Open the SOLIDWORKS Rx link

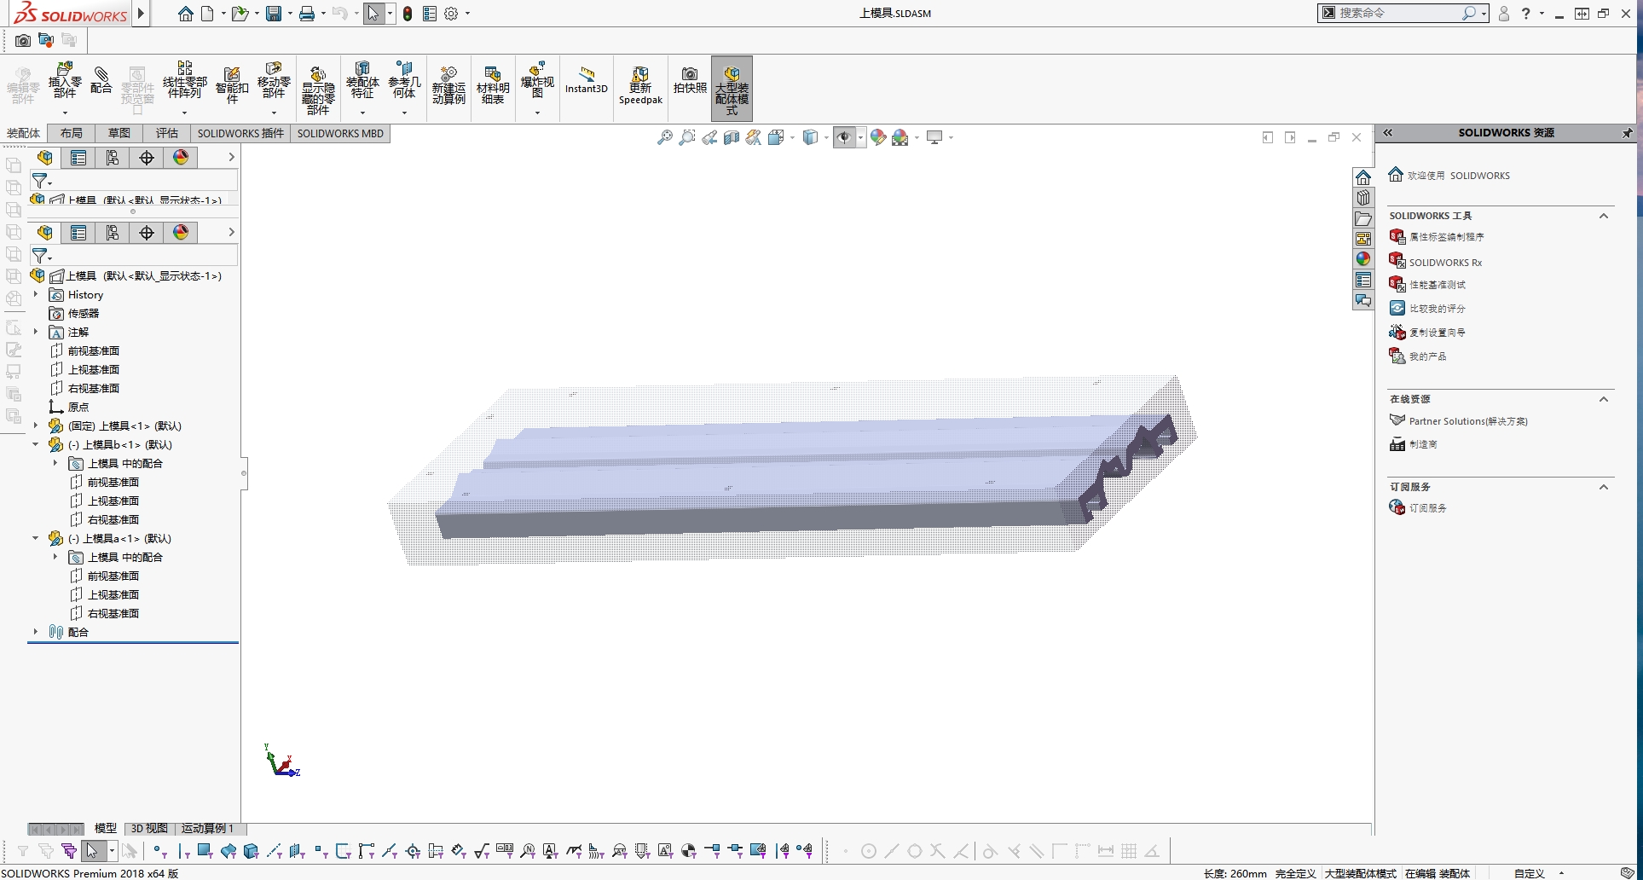(1445, 263)
